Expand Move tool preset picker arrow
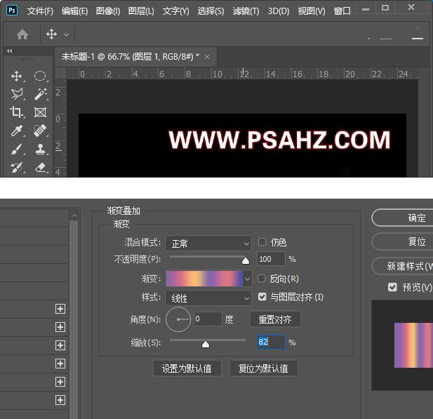 click(66, 35)
